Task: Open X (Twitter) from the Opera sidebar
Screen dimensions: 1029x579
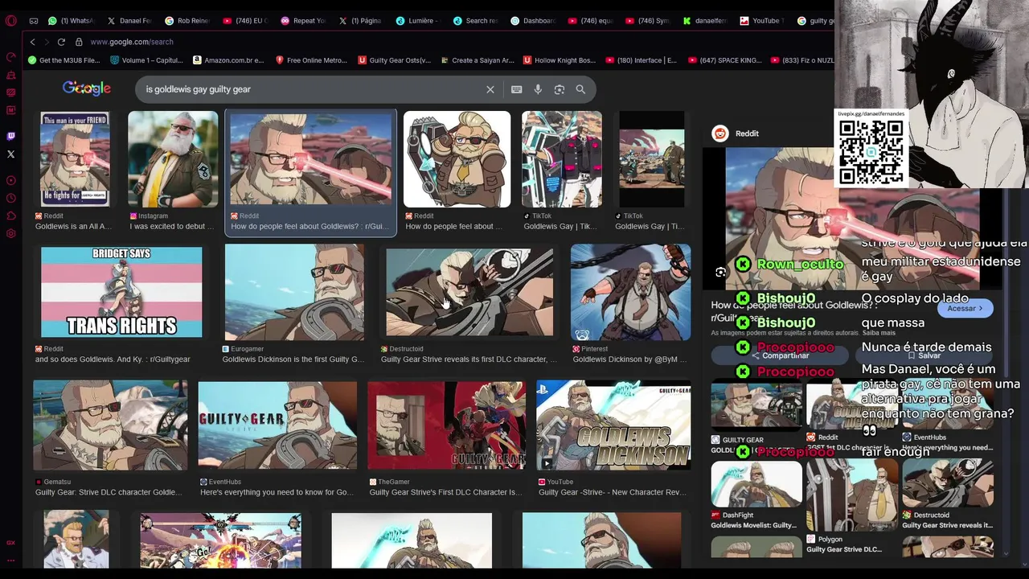Action: pyautogui.click(x=10, y=154)
